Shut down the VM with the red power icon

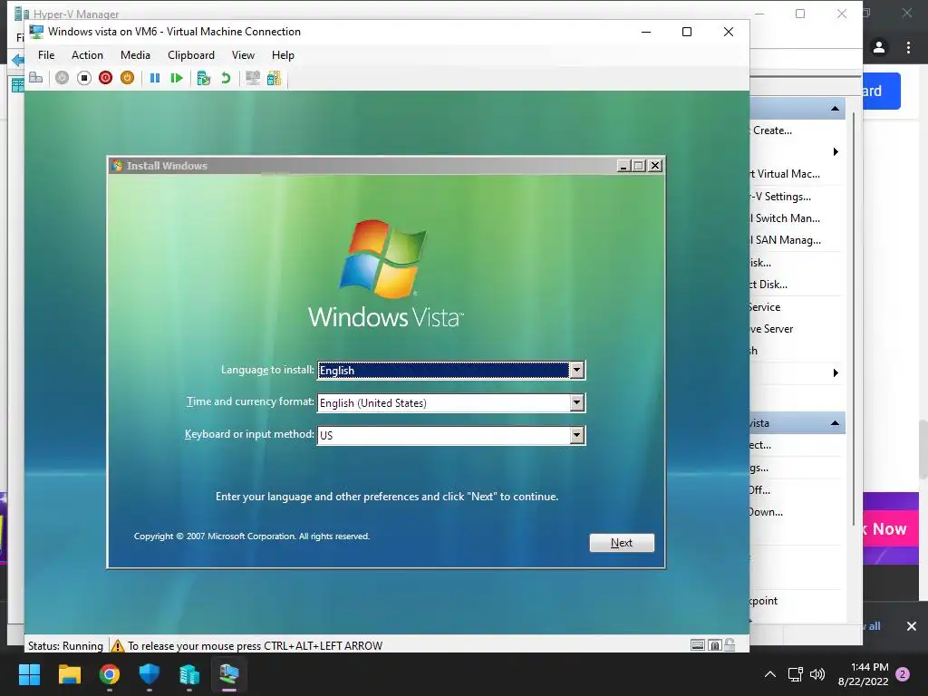click(x=105, y=78)
